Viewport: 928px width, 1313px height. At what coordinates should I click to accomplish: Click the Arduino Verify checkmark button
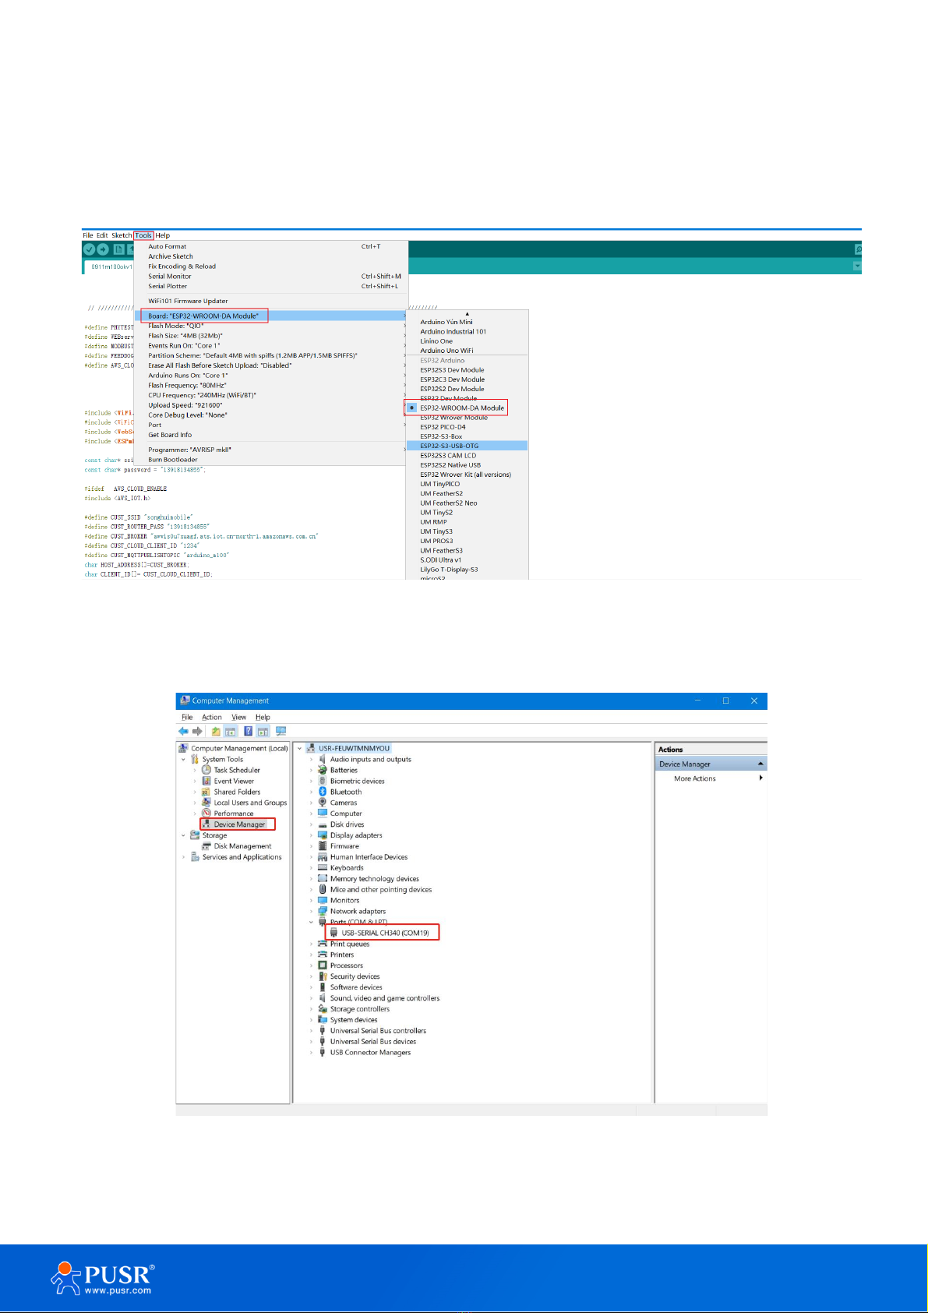click(89, 249)
